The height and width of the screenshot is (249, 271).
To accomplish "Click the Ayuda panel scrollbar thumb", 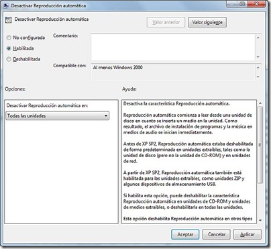I will tap(260, 145).
